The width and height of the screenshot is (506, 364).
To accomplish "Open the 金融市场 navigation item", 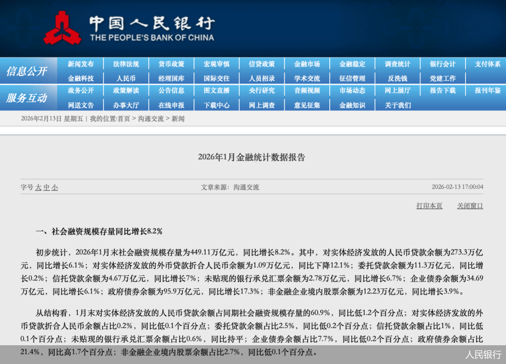I will (x=307, y=63).
